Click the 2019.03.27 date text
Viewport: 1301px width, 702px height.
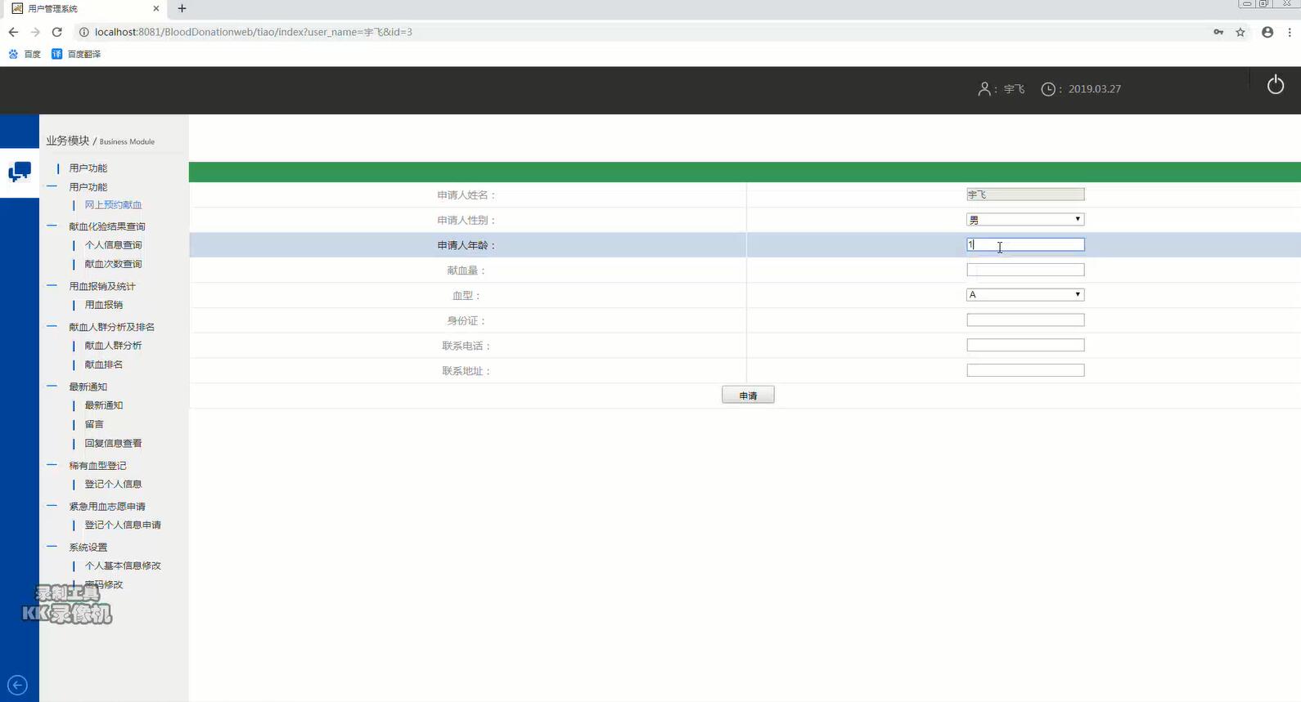click(x=1094, y=89)
